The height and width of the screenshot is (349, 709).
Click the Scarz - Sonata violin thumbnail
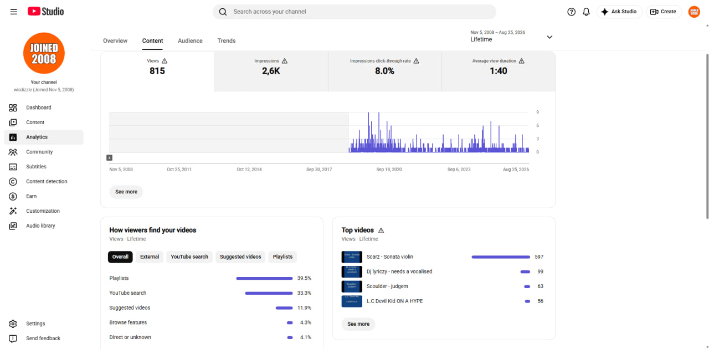pos(352,257)
